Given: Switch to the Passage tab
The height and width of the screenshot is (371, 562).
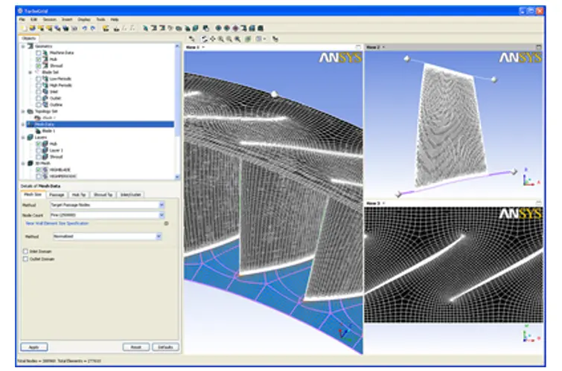Looking at the screenshot, I should click(x=57, y=194).
